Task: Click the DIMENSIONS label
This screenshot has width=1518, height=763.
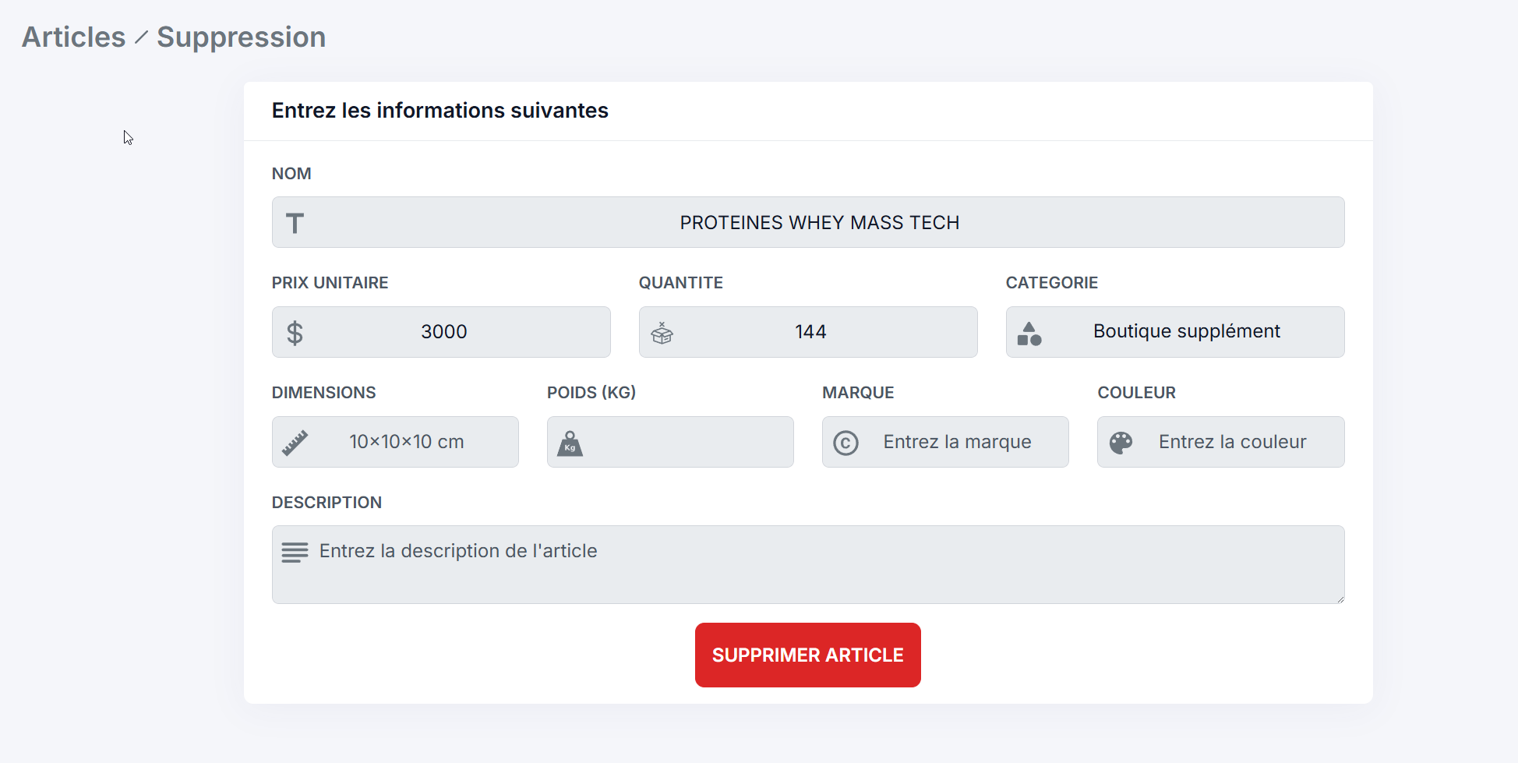Action: [324, 393]
